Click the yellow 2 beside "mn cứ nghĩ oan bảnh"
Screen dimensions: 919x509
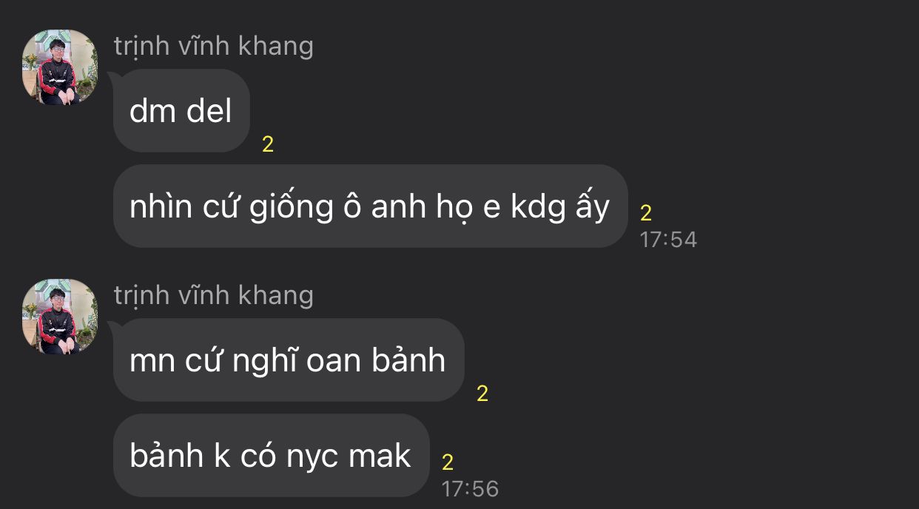point(482,394)
